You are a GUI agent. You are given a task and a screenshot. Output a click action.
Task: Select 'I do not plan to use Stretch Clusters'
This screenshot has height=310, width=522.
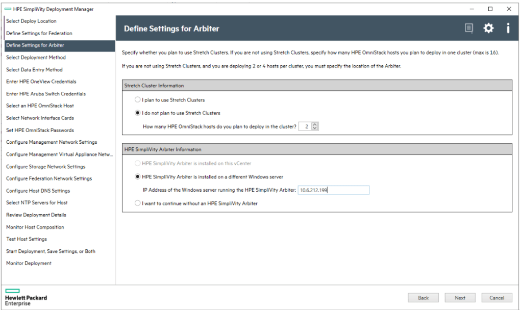[137, 113]
